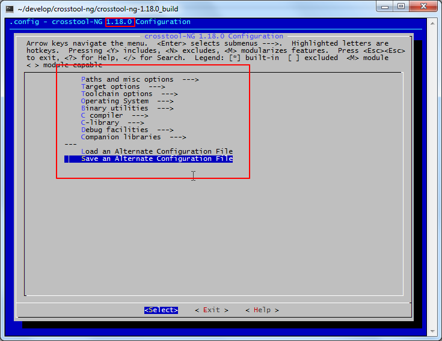This screenshot has width=442, height=341.
Task: Click the scrollbar down arrow
Action: coord(432,331)
